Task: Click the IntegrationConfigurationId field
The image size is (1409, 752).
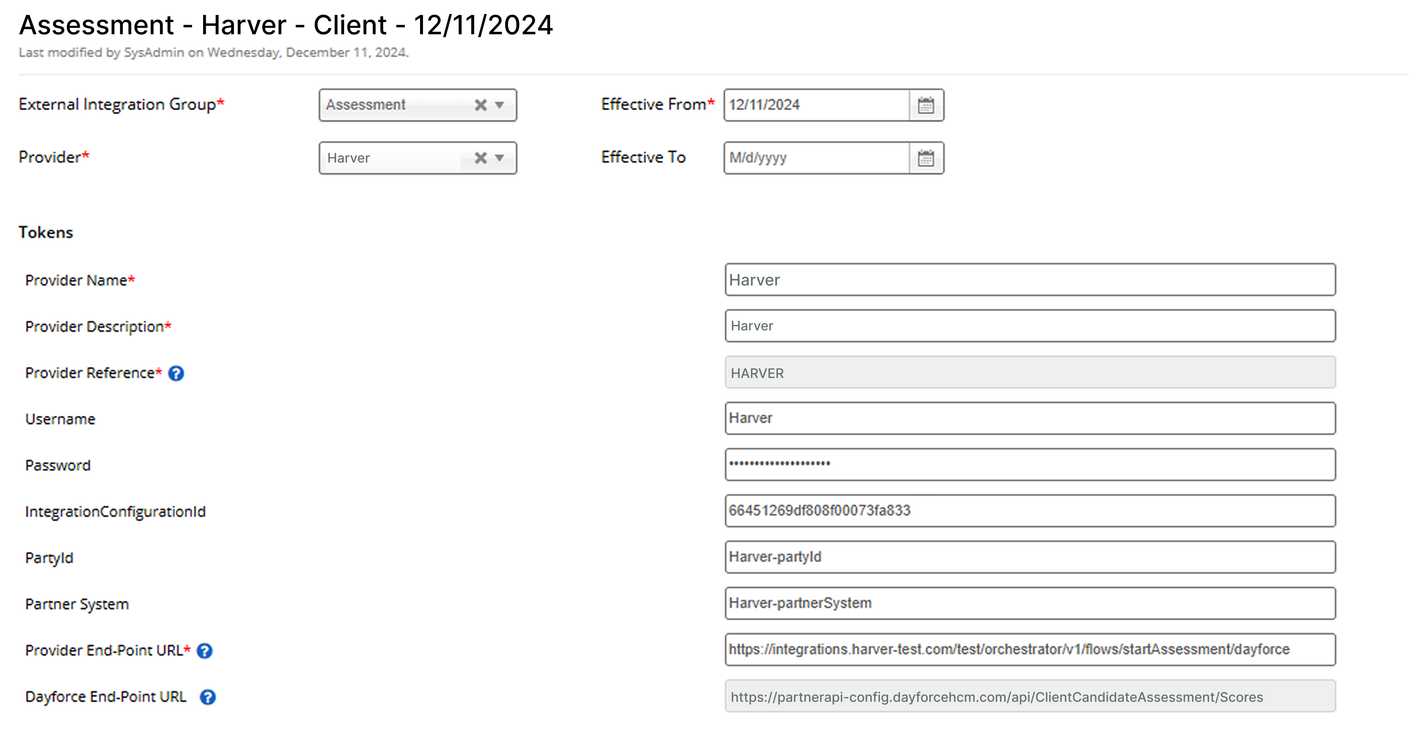Action: 1031,511
